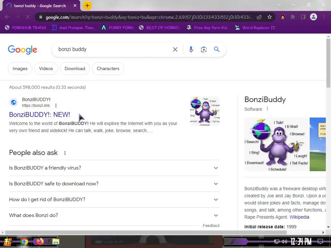Click the address bar URL field

pyautogui.click(x=149, y=17)
